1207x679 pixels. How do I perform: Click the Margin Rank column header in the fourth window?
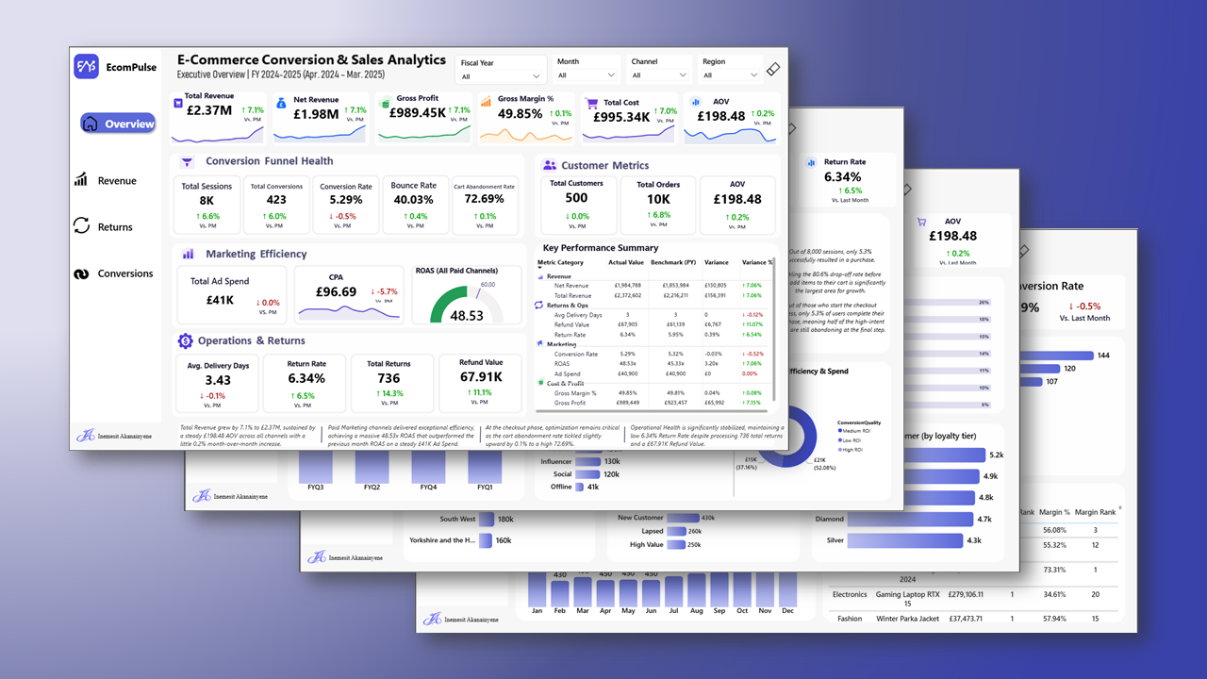tap(1094, 512)
